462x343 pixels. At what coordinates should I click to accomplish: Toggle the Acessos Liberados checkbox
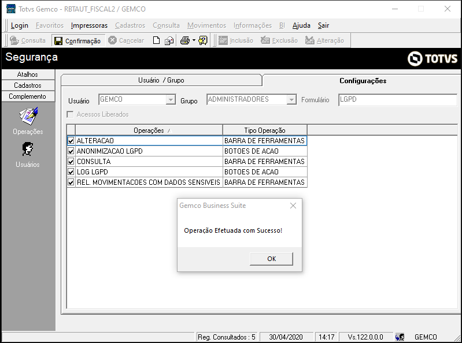(70, 114)
